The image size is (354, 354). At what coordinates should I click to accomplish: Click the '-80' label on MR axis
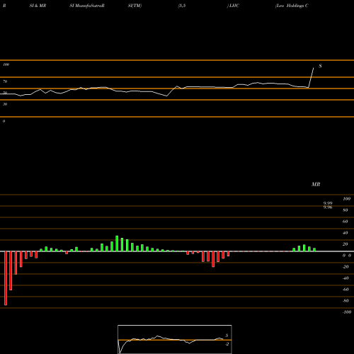346,301
